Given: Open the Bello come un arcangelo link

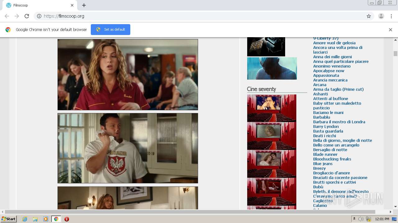Looking at the screenshot, I should point(336,145).
